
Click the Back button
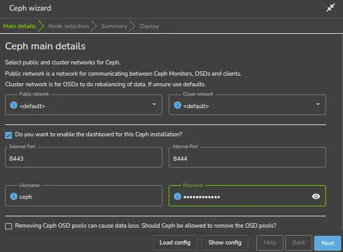tap(299, 243)
